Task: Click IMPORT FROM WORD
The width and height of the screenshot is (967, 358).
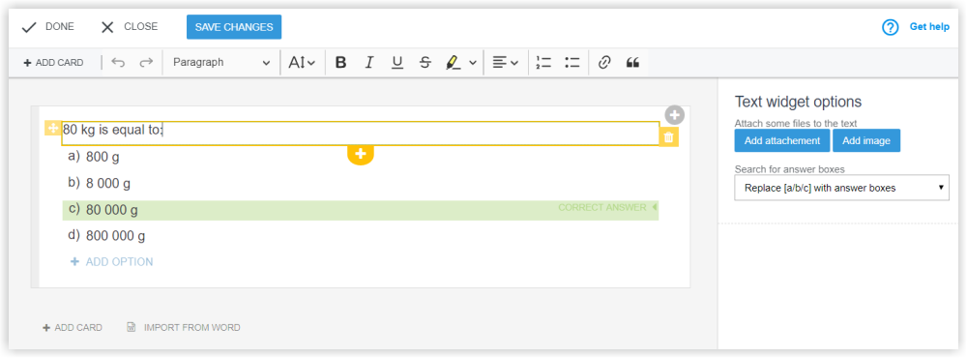Action: point(191,328)
